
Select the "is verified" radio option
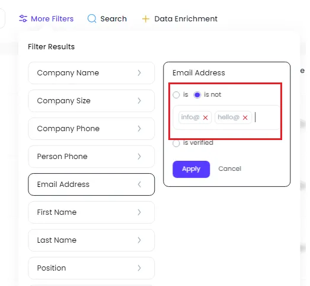coord(176,143)
